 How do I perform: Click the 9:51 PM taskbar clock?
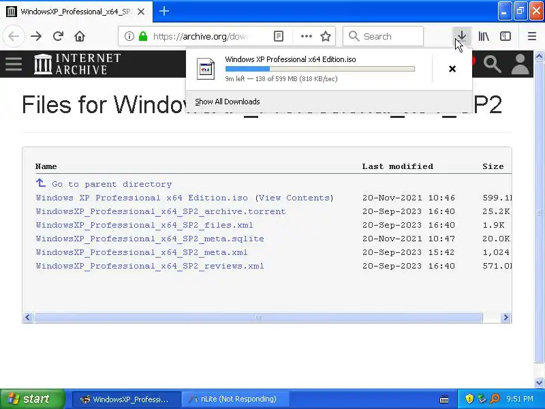tap(520, 399)
